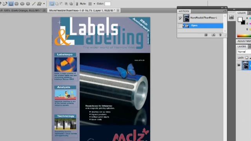Select the Layer 1 thumbnail
Viewport: 251px width, 141px height.
(x=245, y=65)
